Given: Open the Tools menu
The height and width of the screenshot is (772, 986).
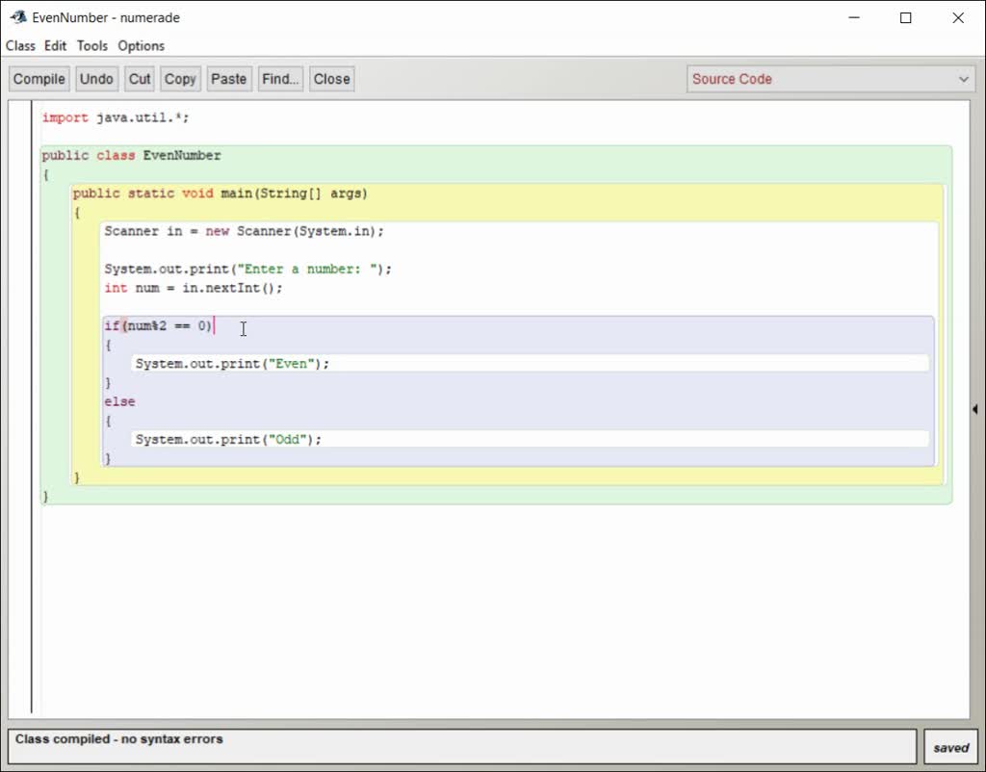Looking at the screenshot, I should click(92, 46).
